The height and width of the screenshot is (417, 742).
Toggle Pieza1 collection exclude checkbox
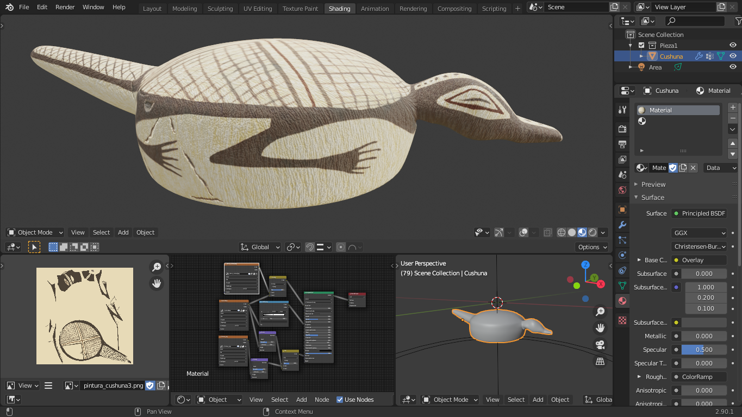coord(641,46)
